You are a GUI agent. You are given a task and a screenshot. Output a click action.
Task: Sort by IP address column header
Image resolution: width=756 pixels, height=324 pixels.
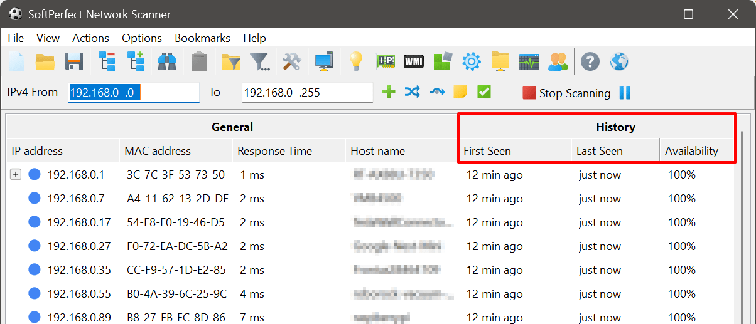tap(62, 151)
